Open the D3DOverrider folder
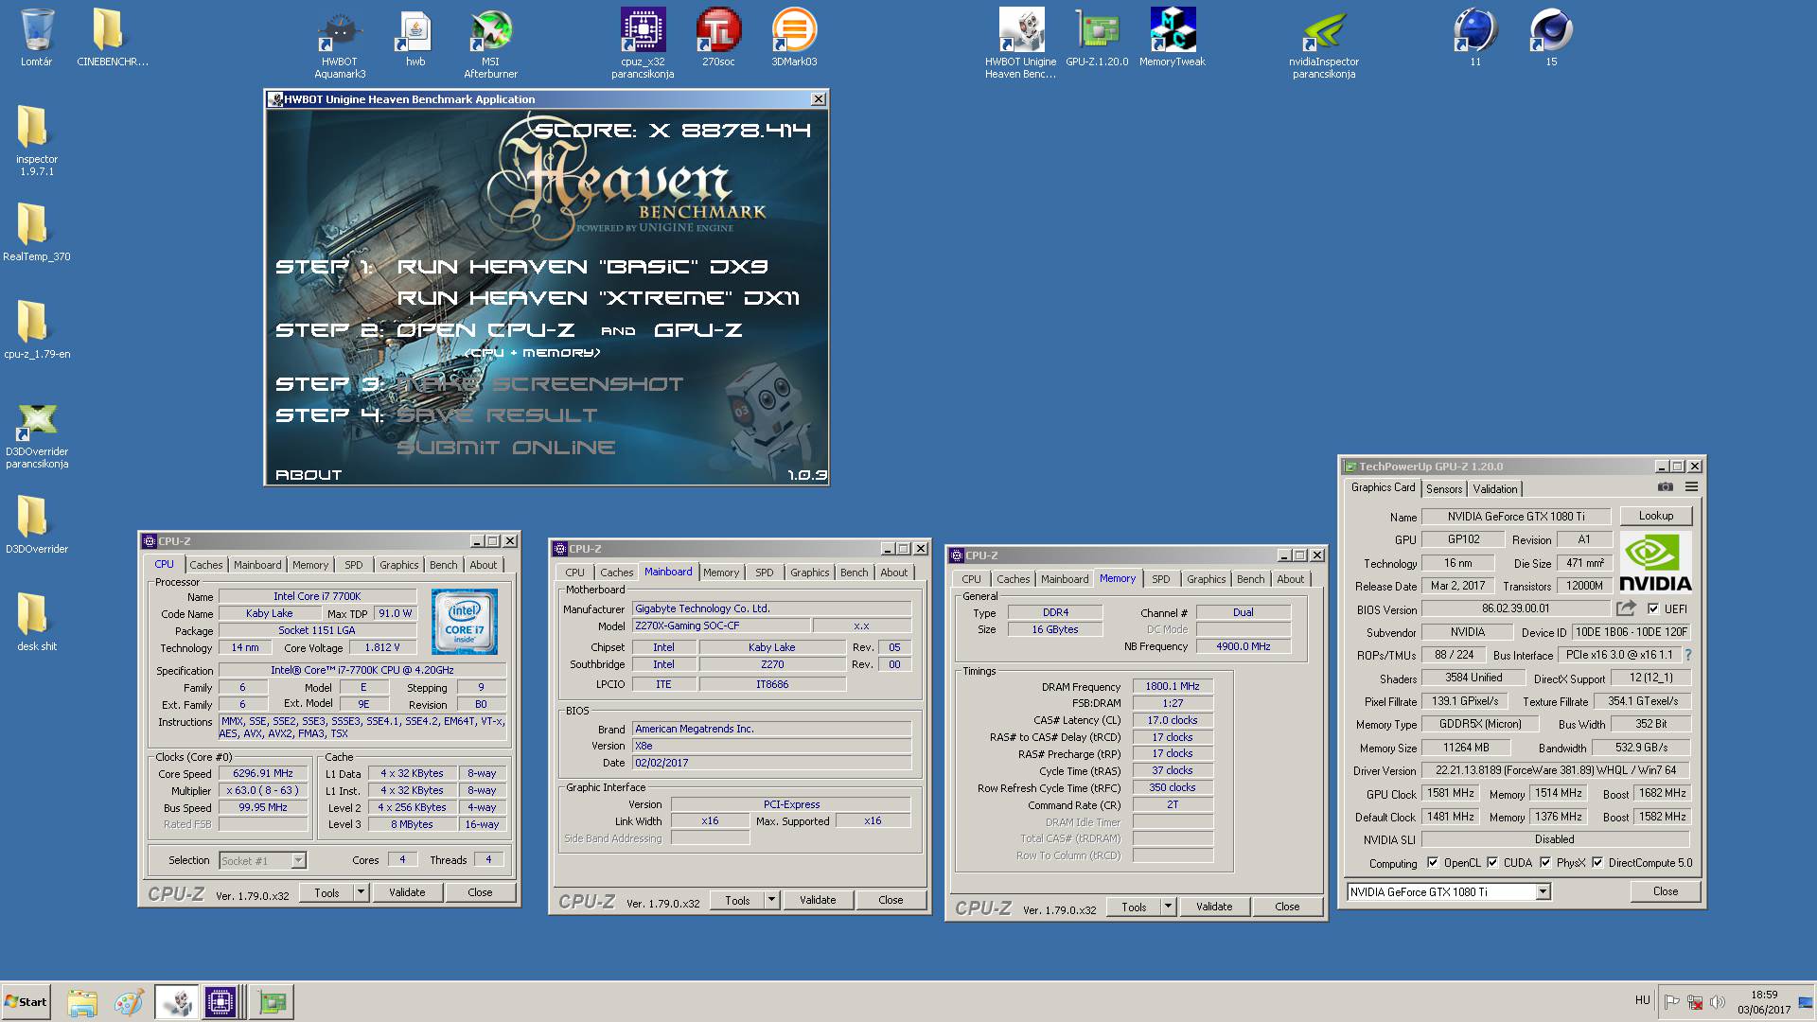Screen dimensions: 1817x1022 point(37,525)
